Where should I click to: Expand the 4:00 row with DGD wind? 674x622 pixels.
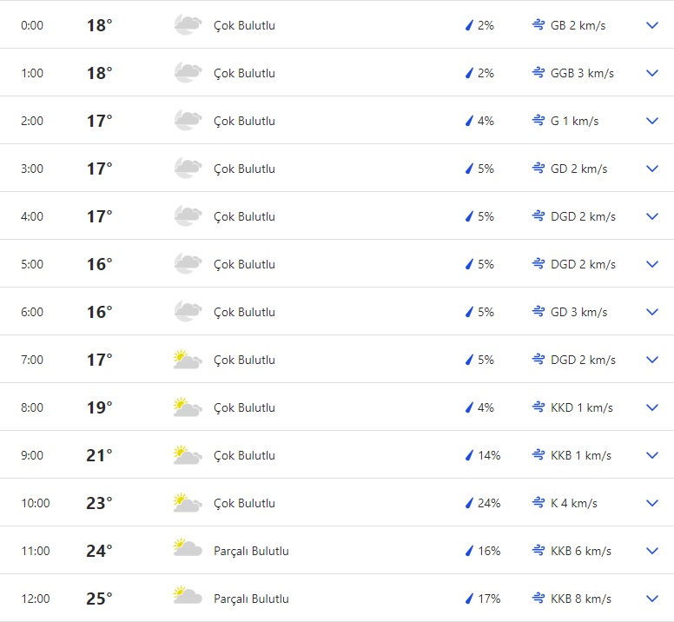point(652,216)
